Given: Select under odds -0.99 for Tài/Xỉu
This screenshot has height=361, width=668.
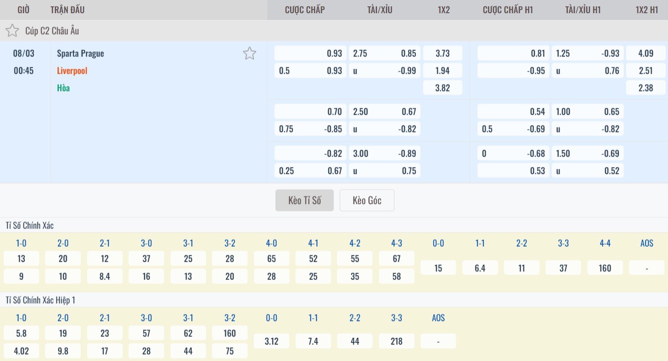Looking at the screenshot, I should click(x=385, y=71).
